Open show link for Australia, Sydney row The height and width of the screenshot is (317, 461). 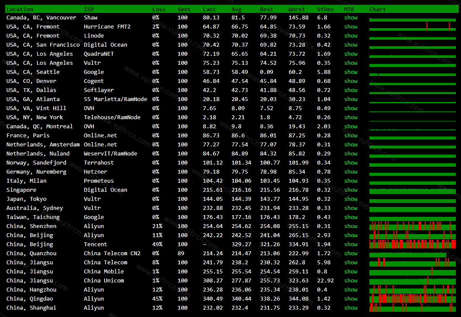(x=351, y=208)
